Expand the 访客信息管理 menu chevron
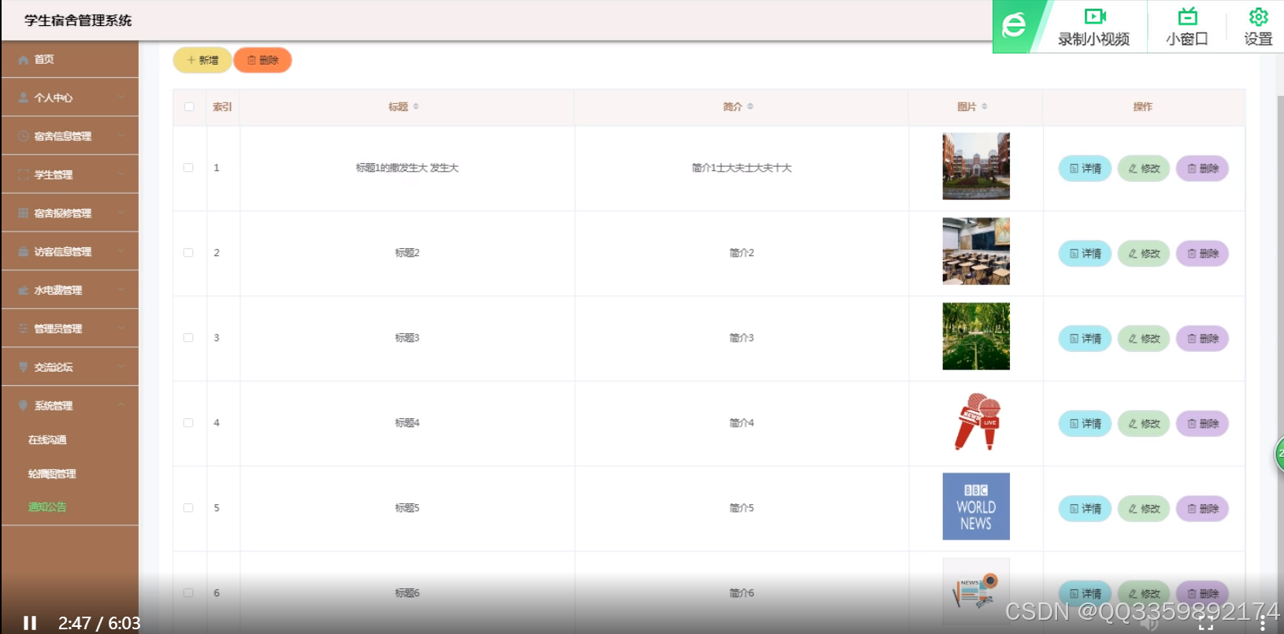Image resolution: width=1284 pixels, height=634 pixels. pyautogui.click(x=121, y=252)
